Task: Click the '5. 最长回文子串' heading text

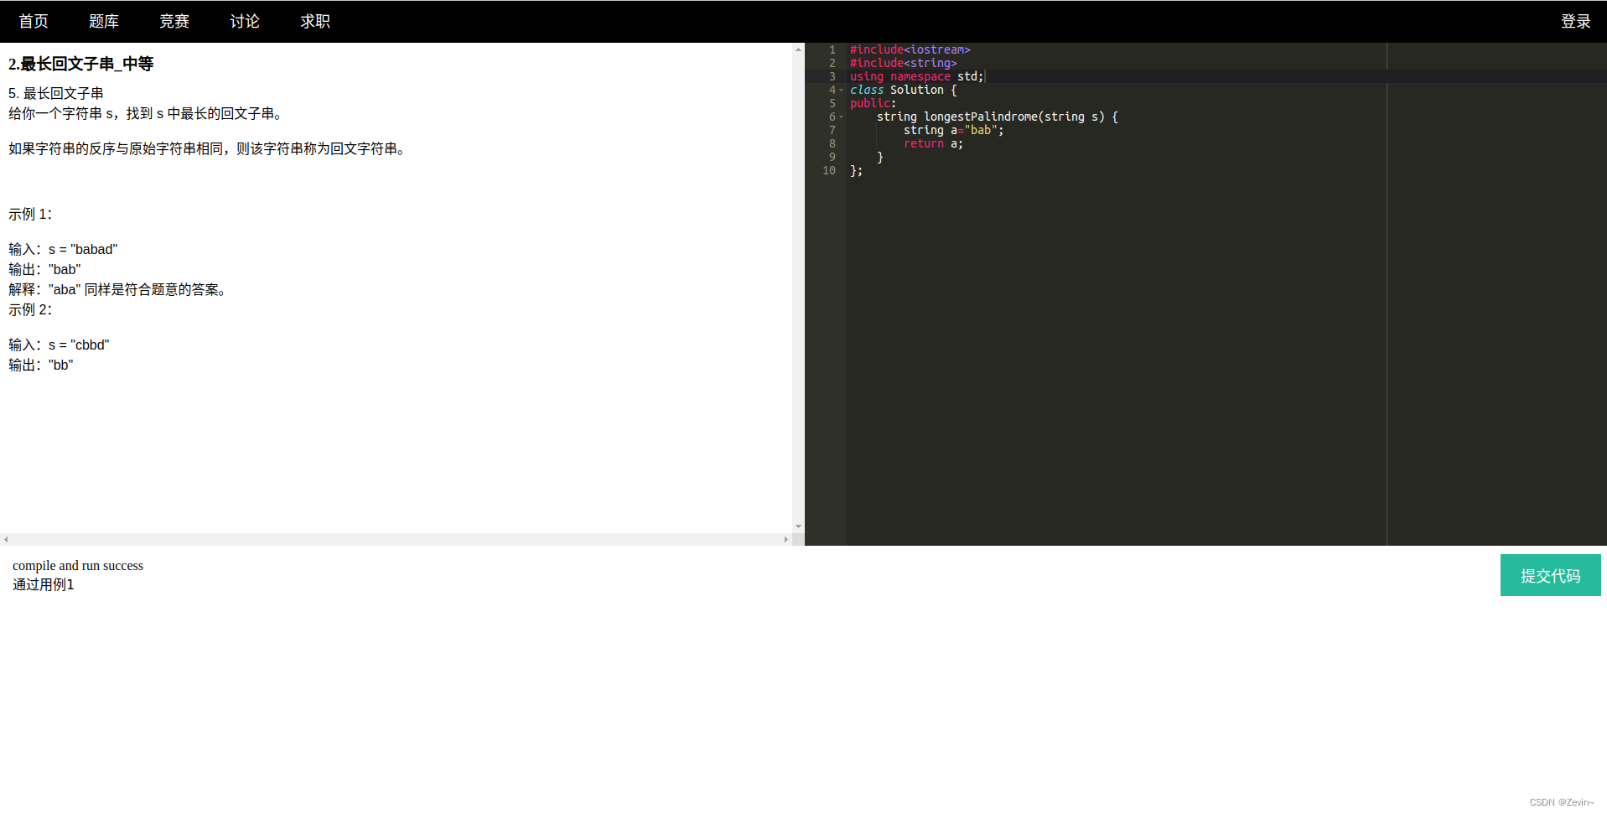Action: tap(56, 93)
